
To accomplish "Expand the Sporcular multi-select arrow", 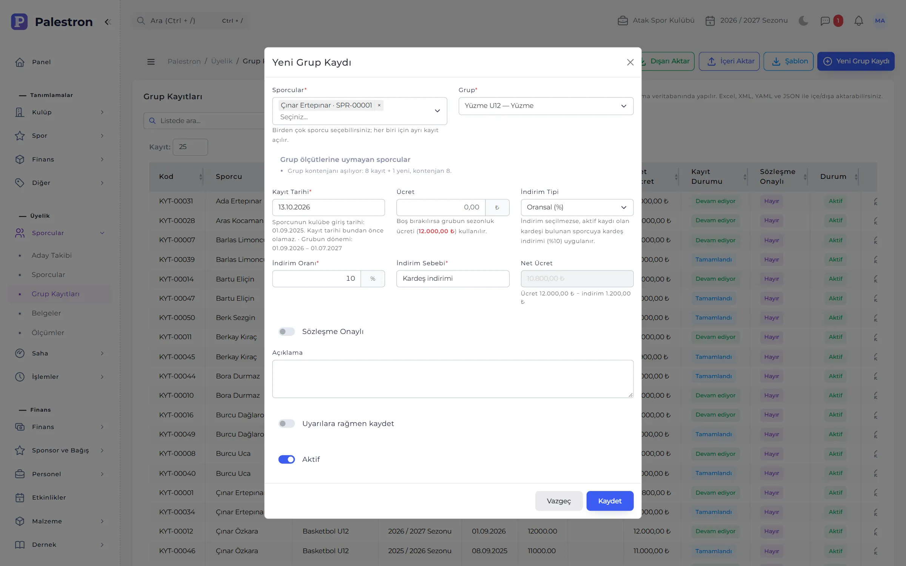I will (x=437, y=111).
